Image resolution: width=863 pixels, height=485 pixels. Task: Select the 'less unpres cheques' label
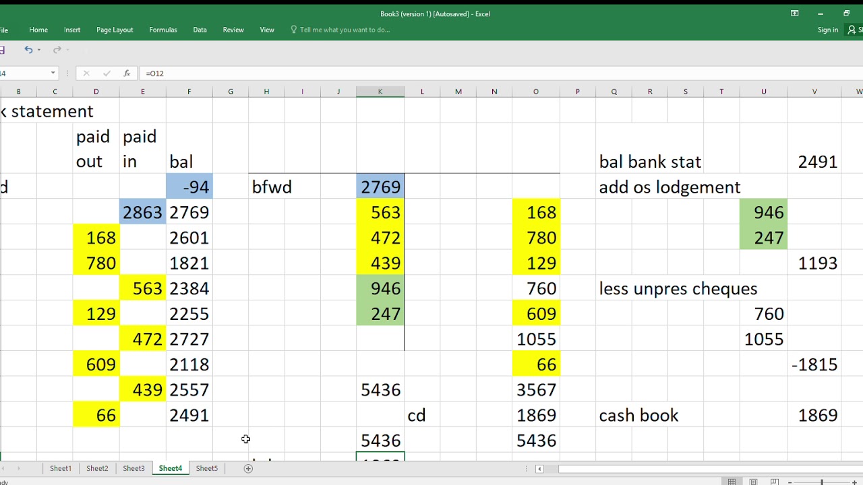[678, 288]
